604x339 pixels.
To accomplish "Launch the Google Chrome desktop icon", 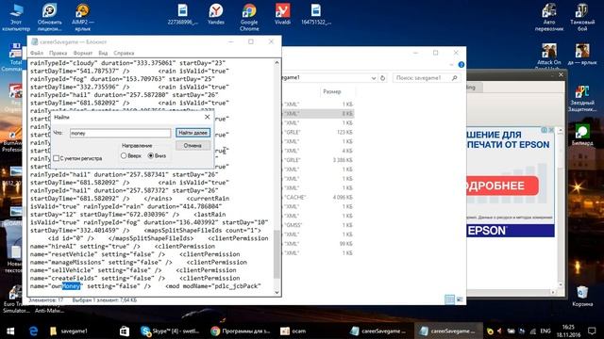I will pyautogui.click(x=249, y=17).
